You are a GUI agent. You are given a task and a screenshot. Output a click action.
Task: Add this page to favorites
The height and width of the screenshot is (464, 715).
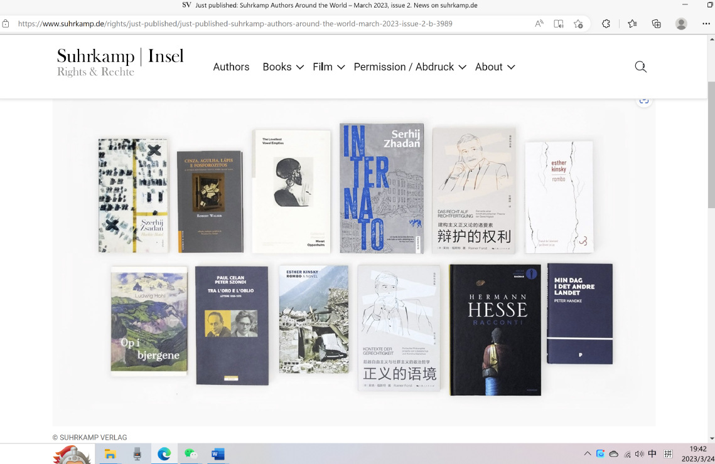(x=578, y=24)
